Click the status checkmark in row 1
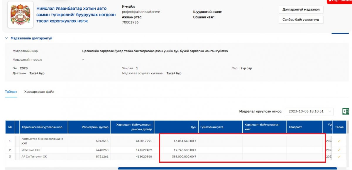This screenshot has width=352, height=170. coord(339,141)
